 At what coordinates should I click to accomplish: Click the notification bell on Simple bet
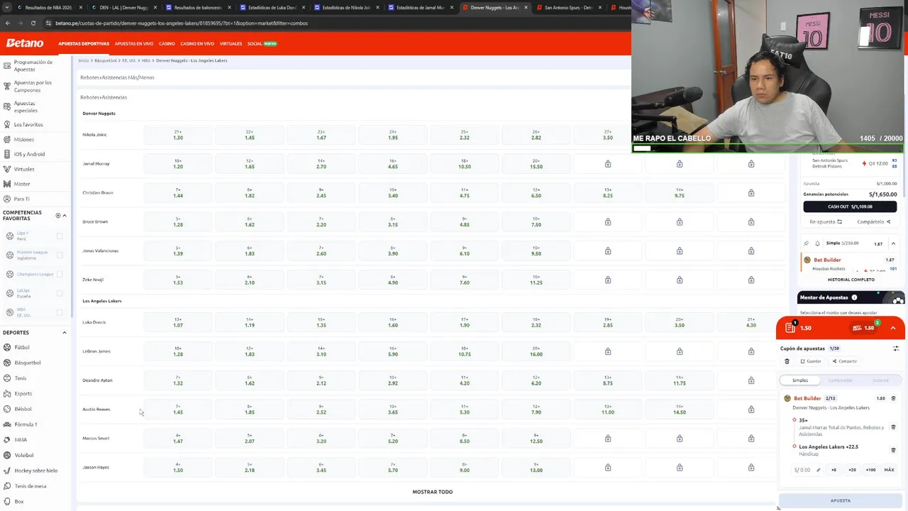[x=817, y=243]
